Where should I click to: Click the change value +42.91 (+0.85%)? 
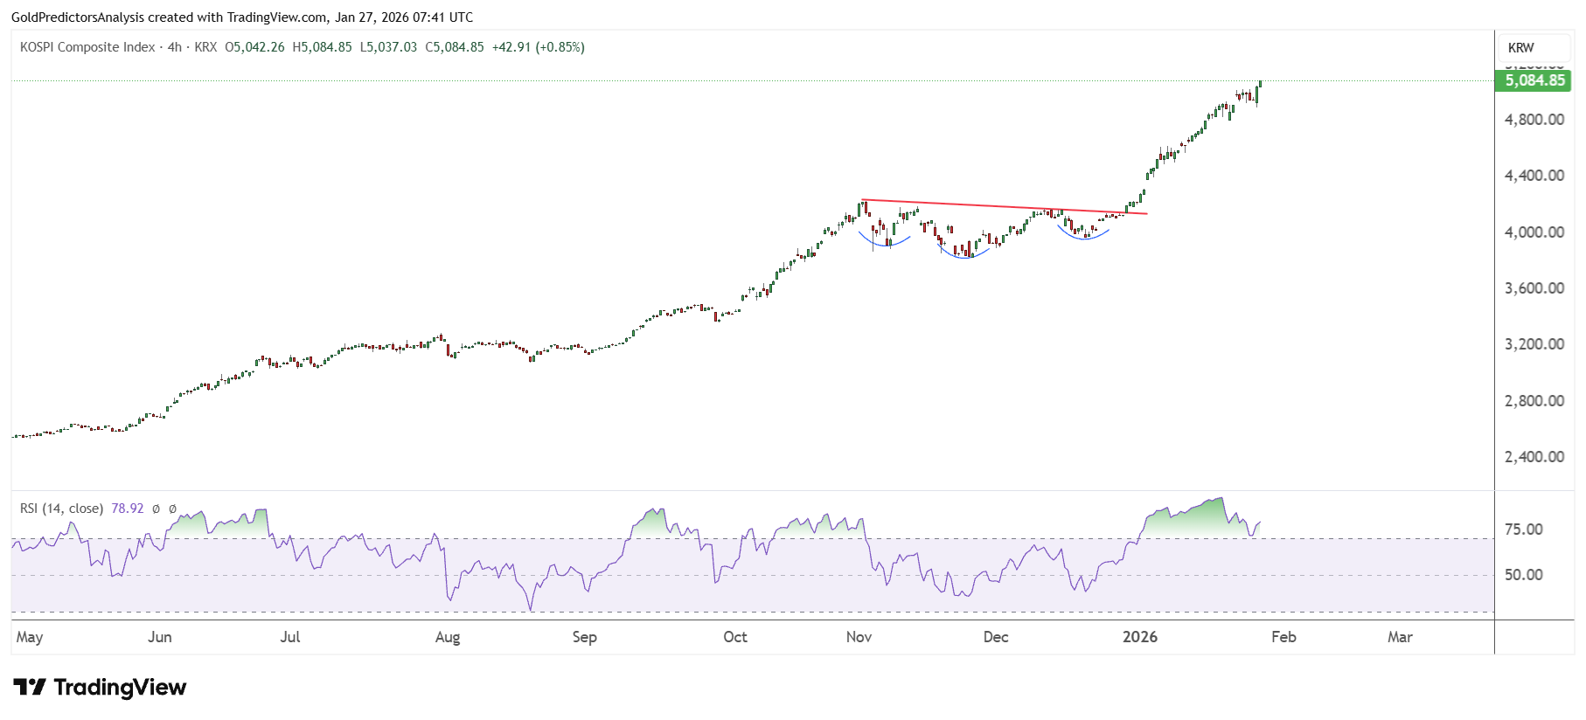tap(538, 47)
